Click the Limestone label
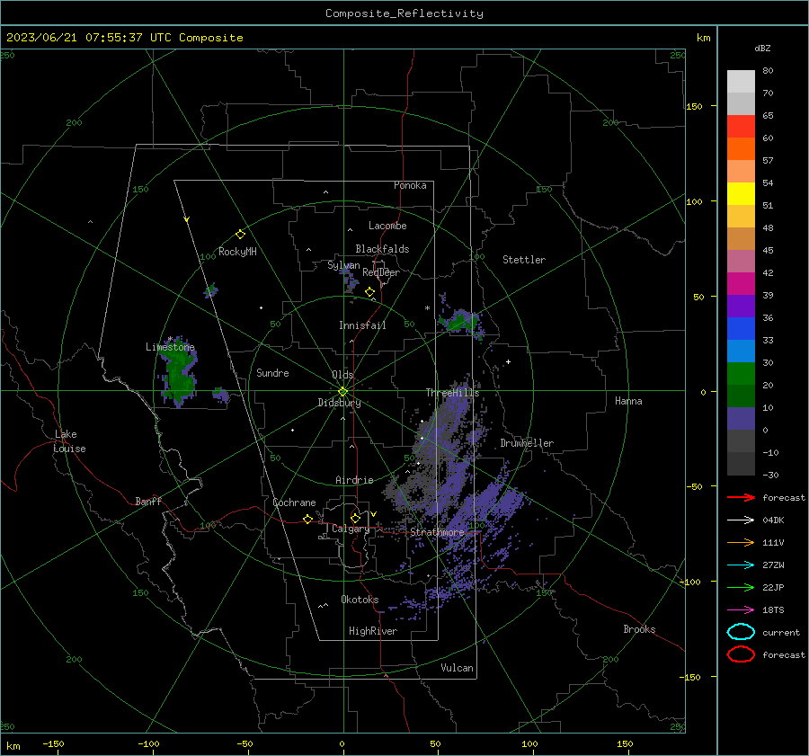Screen dimensions: 809x756 [170, 347]
